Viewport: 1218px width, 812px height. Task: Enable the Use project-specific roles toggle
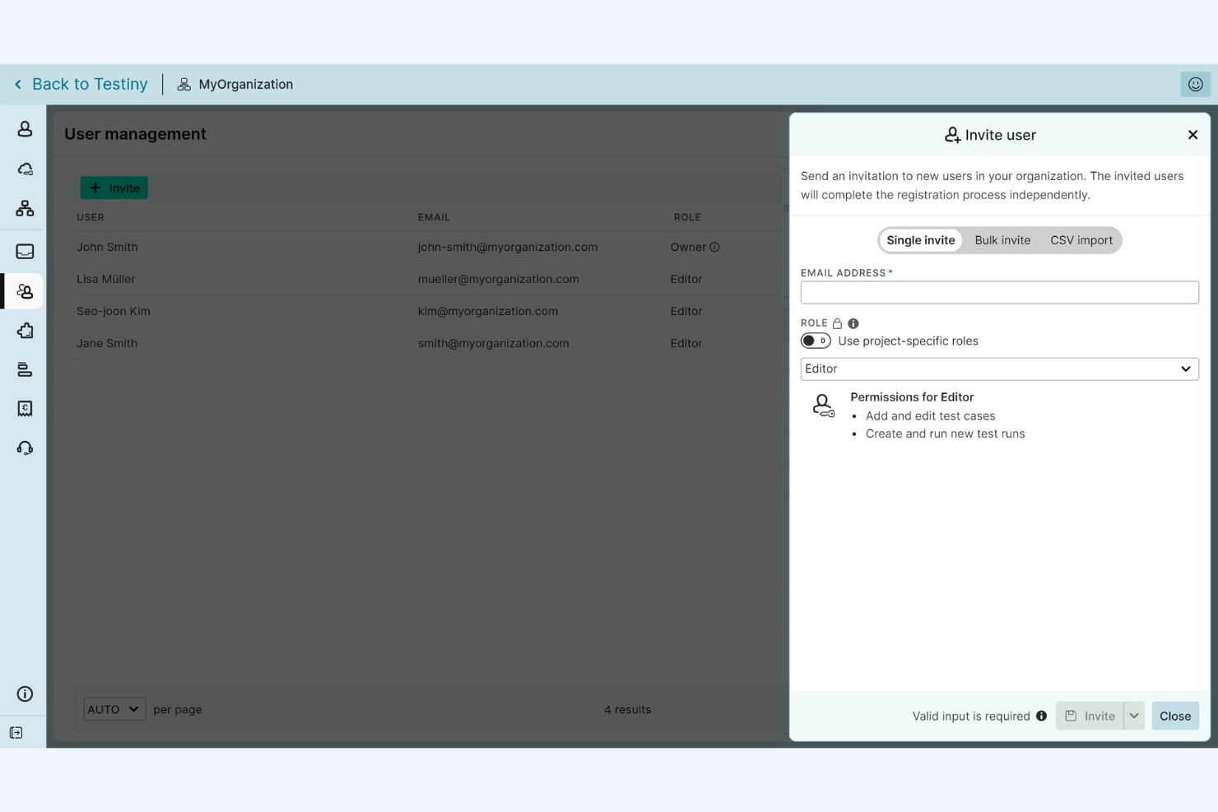816,340
